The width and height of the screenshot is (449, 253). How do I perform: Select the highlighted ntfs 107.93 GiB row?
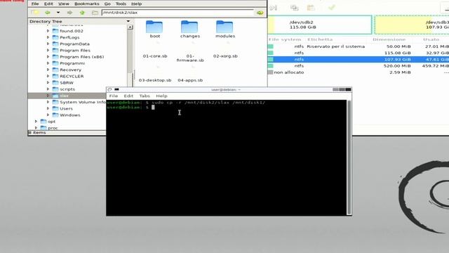click(358, 59)
